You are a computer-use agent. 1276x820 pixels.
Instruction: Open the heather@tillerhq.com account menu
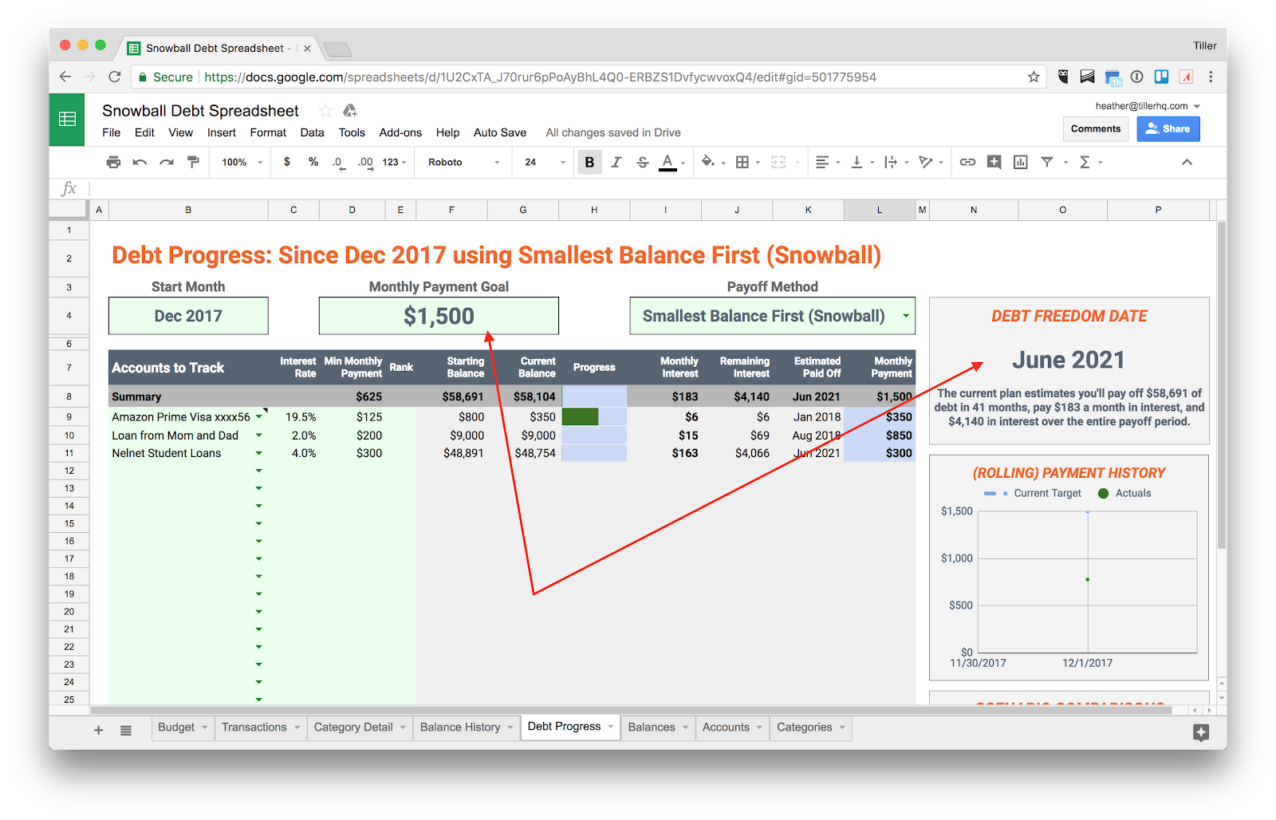(1148, 105)
